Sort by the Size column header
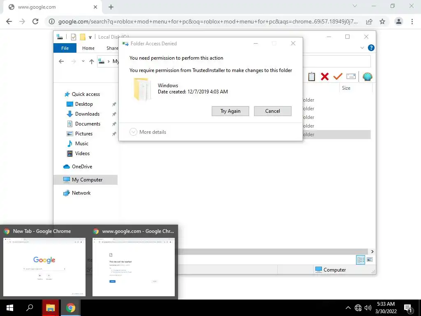This screenshot has width=421, height=316. tap(346, 88)
